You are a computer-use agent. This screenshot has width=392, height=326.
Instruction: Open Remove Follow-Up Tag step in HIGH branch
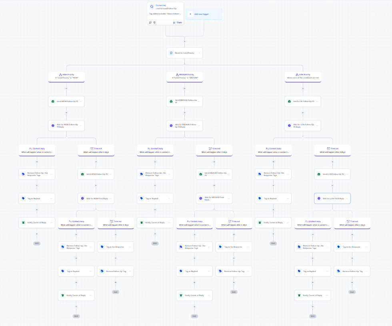coord(116,271)
